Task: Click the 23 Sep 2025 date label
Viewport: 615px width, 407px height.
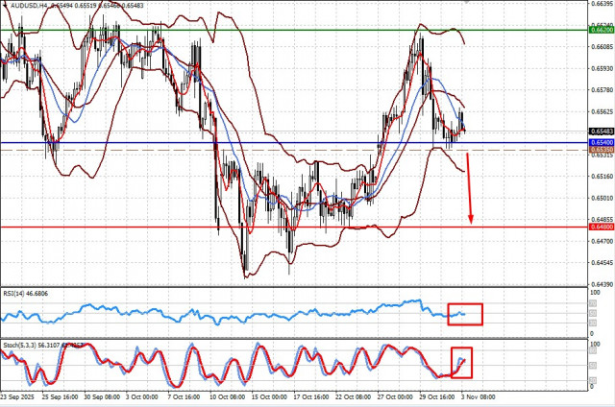Action: [17, 396]
